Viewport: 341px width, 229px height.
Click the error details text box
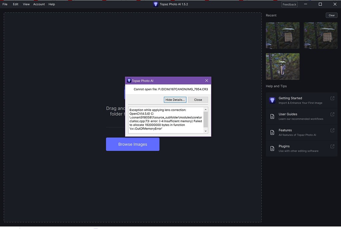[168, 120]
